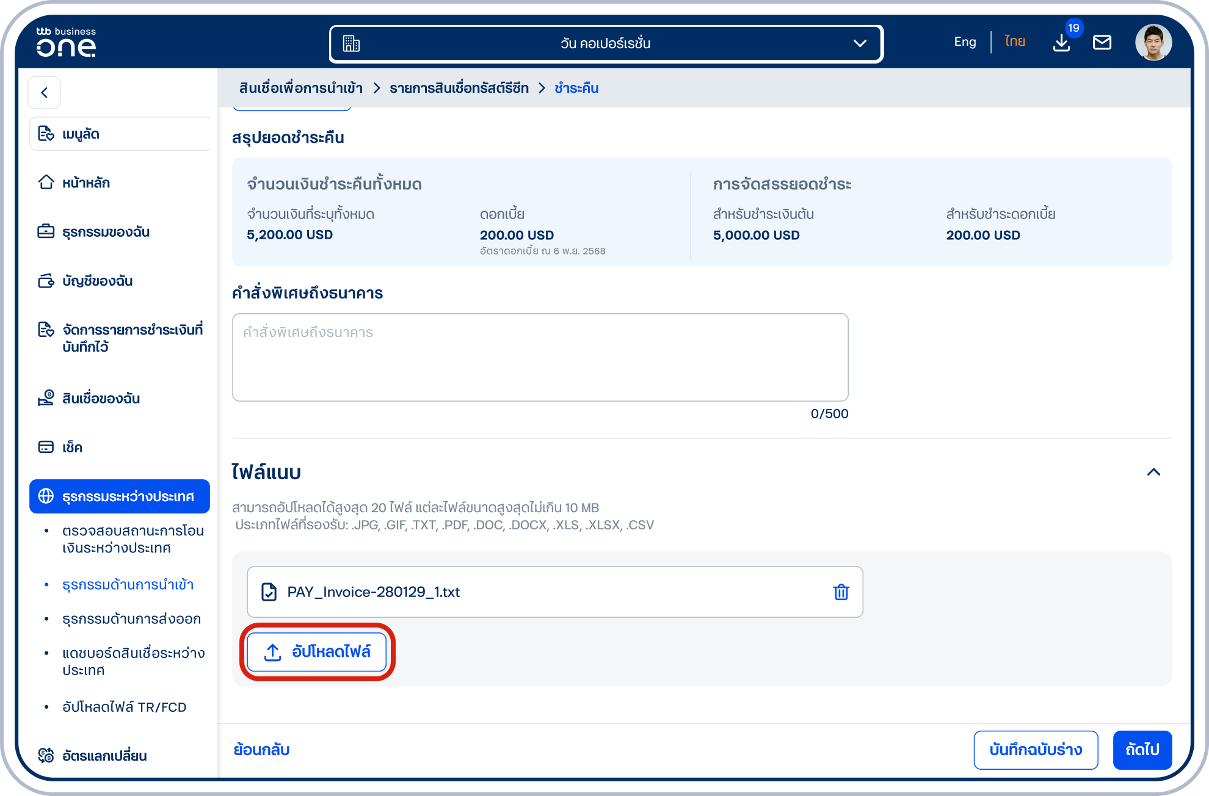Click the home icon in sidebar
Viewport: 1209px width, 796px height.
point(46,182)
